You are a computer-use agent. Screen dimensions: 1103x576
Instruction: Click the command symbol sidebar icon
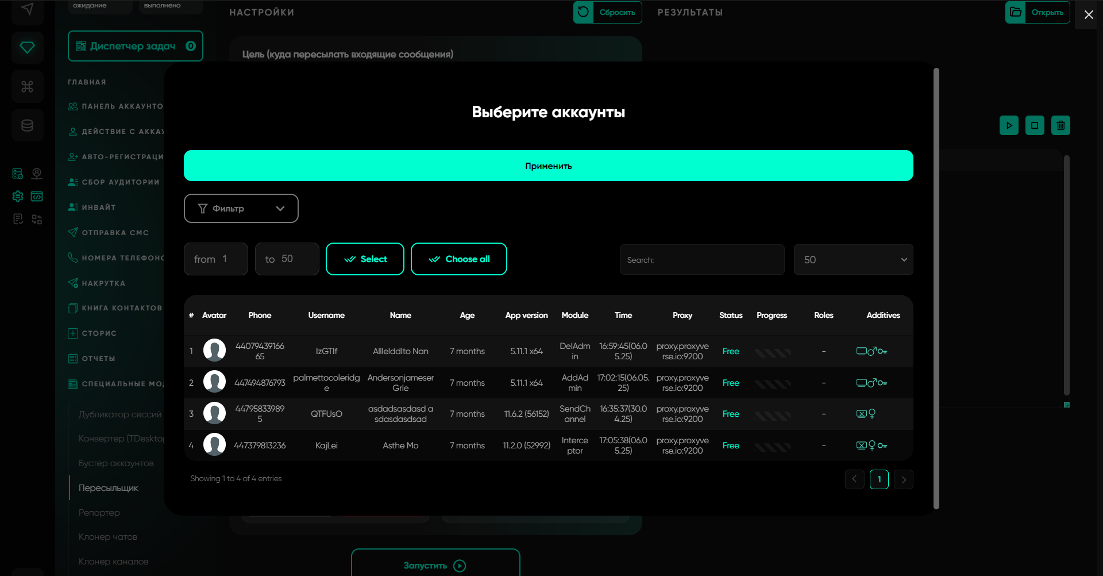(27, 87)
